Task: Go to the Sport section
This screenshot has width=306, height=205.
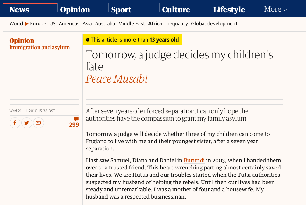Action: (121, 10)
